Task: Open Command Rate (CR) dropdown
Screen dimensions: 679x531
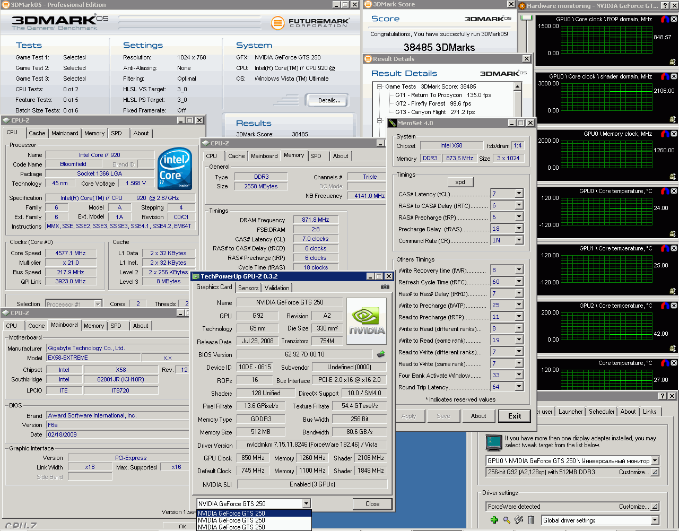Action: coord(519,240)
